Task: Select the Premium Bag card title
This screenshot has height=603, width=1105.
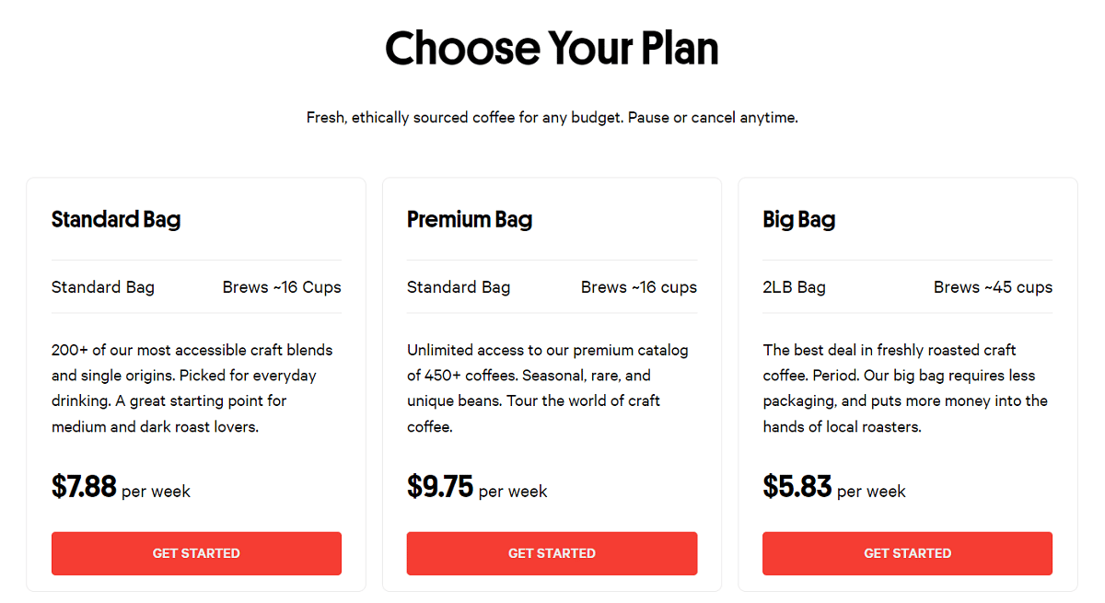Action: [x=470, y=219]
